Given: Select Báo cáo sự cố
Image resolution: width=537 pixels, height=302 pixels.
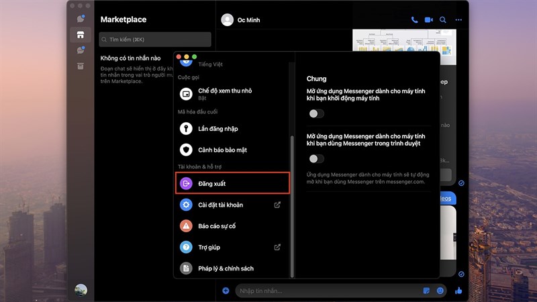Looking at the screenshot, I should 232,226.
